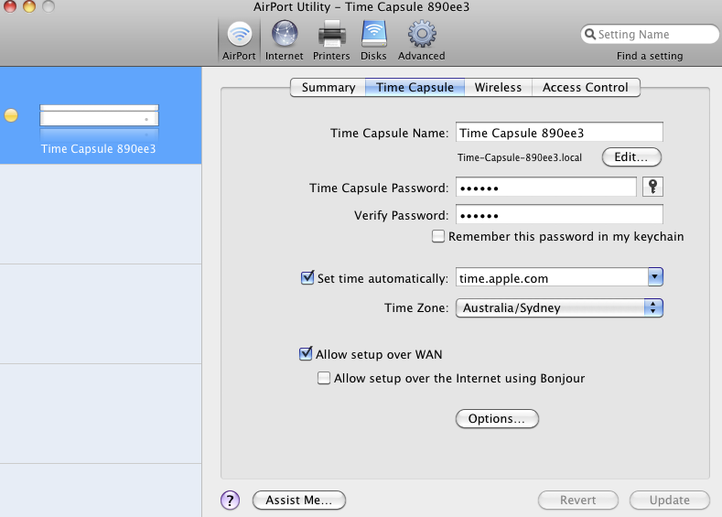Click the yellow status indicator in sidebar
Viewport: 722px width, 517px height.
point(11,115)
